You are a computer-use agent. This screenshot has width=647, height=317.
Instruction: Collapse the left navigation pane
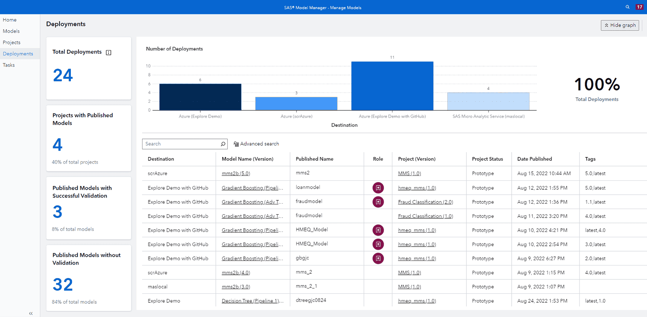[31, 313]
